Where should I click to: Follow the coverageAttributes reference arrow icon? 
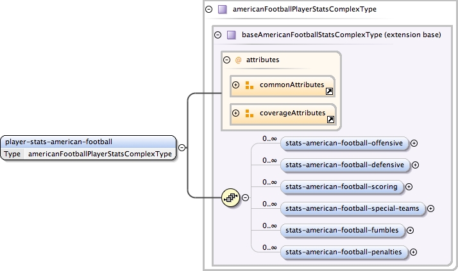[330, 119]
